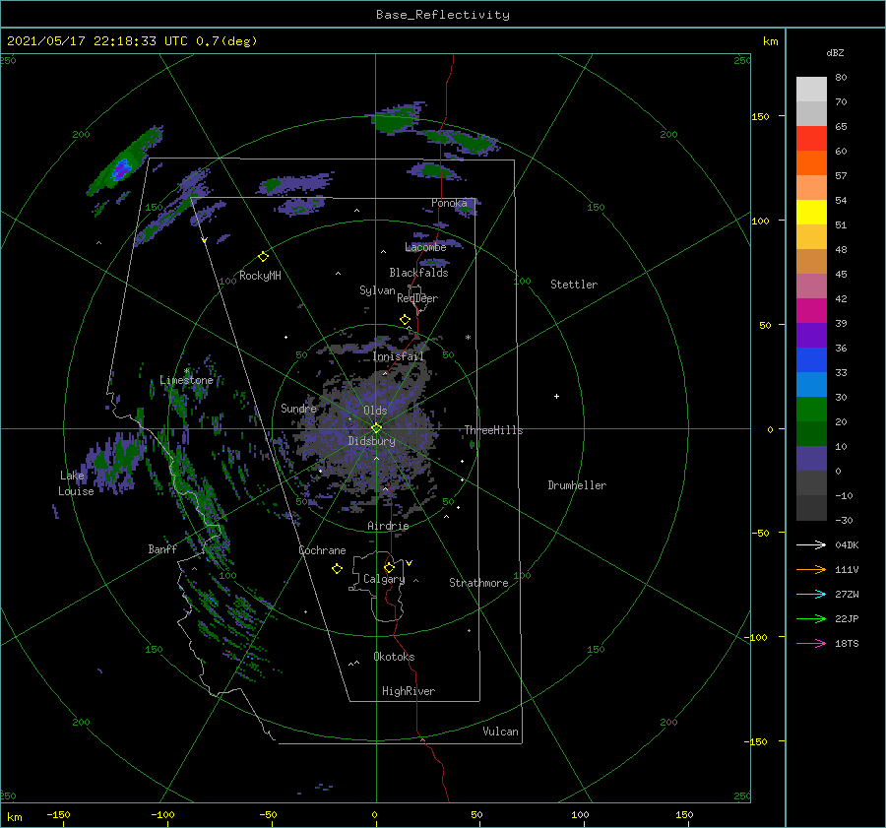
Task: Click the Didsbury label
Action: pyautogui.click(x=371, y=441)
